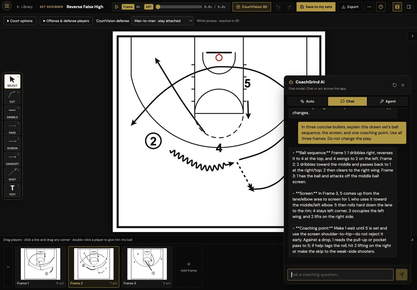The width and height of the screenshot is (417, 290).
Task: Expand the right-edge collapsed panel chevron
Action: 412,36
